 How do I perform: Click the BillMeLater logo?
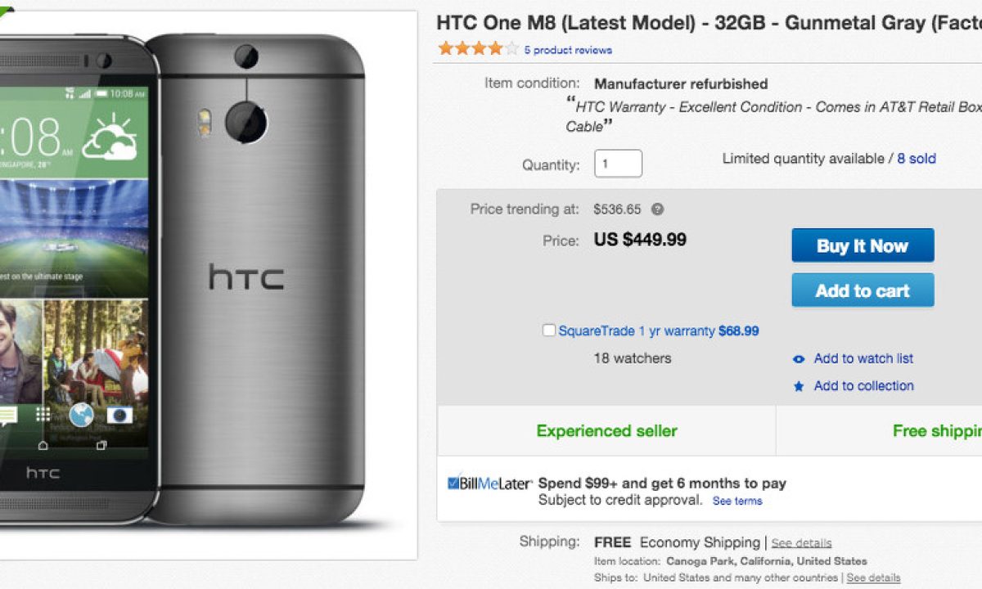tap(490, 483)
